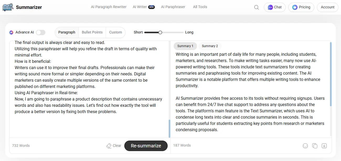The image size is (341, 161).
Task: Open the search icon in the header
Action: coord(256,7)
